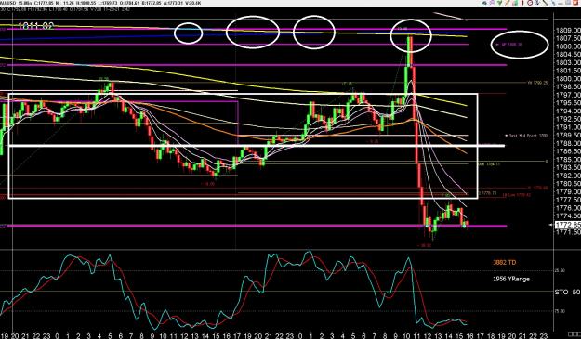The height and width of the screenshot is (339, 581).
Task: Click the AUUSD symbol quote header
Action: pos(100,3)
